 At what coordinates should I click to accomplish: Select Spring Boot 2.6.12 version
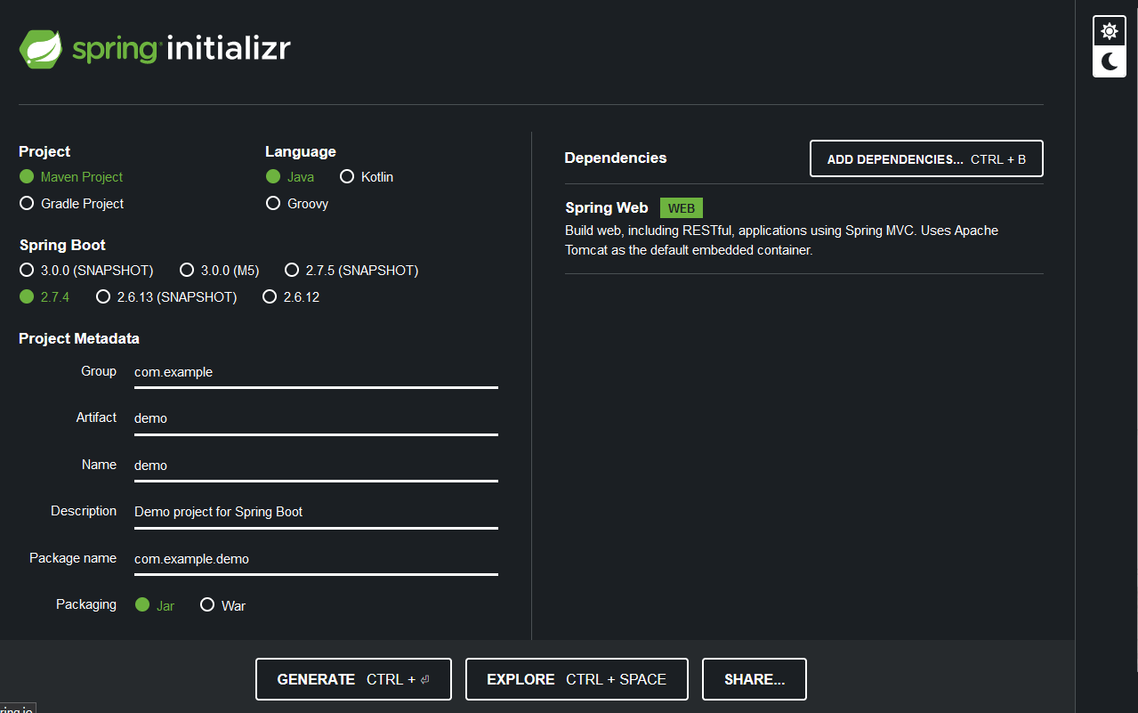coord(291,297)
